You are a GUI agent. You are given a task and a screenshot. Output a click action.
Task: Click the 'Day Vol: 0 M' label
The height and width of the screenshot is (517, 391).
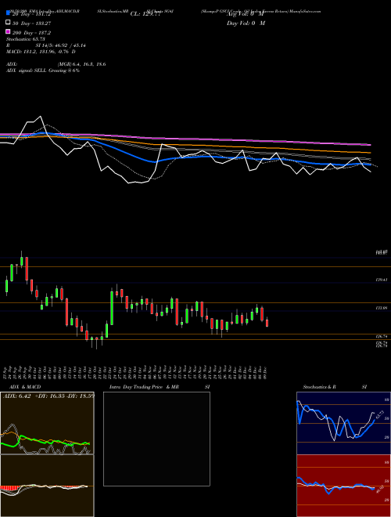(246, 23)
